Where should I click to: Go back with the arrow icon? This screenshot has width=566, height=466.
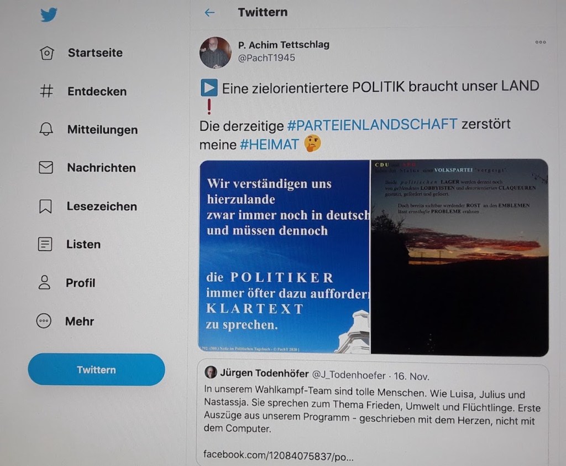click(x=209, y=13)
